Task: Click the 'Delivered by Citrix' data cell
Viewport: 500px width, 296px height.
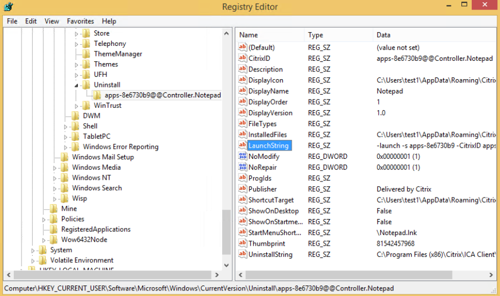Action: [x=404, y=189]
